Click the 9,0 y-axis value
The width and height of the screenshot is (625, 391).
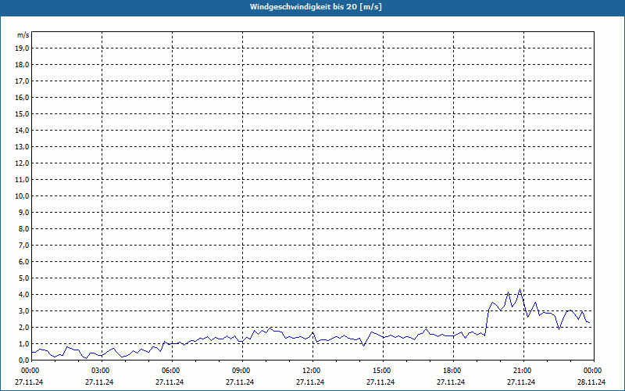(23, 212)
